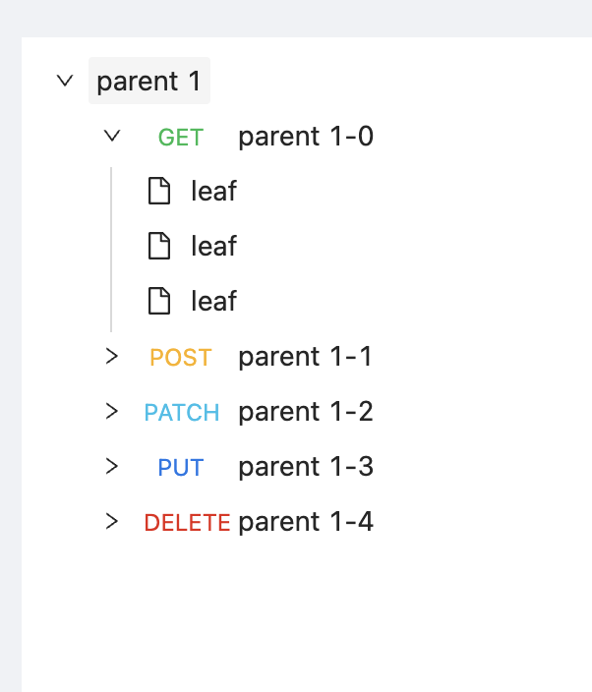Click the blue PUT method tag
The width and height of the screenshot is (592, 692).
tap(181, 468)
